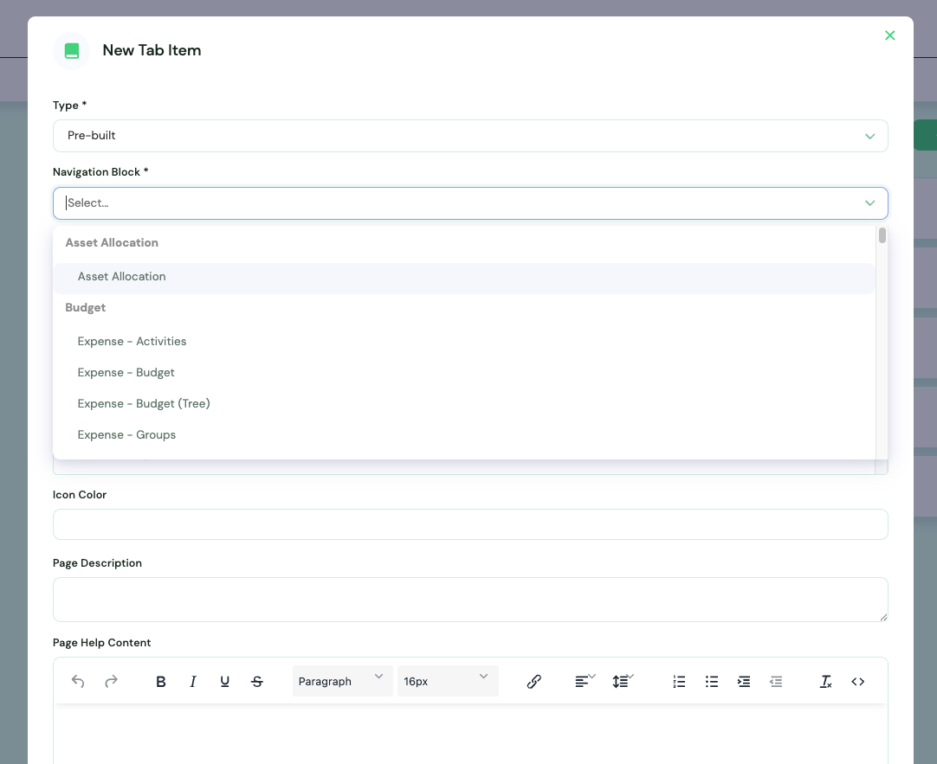Screen dimensions: 937x764
Task: Open source code view
Action: pyautogui.click(x=857, y=681)
